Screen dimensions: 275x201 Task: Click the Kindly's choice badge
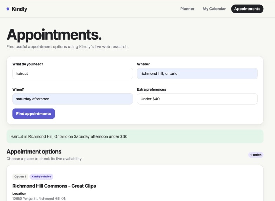pos(41,177)
